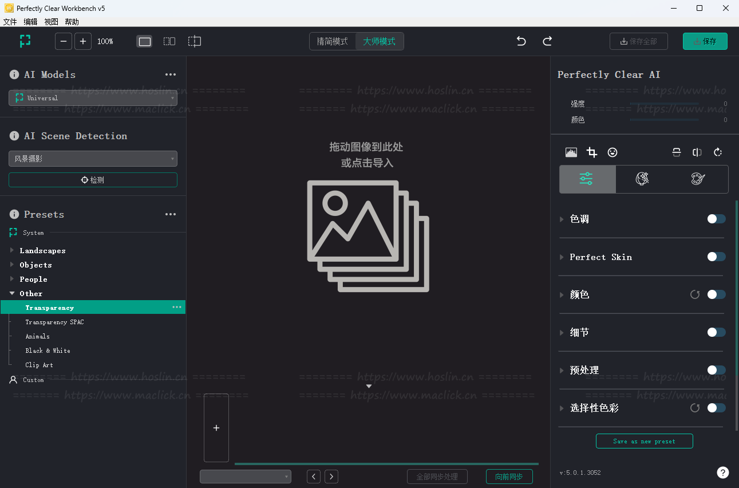Expand the Perfect Skin section
739x488 pixels.
562,257
